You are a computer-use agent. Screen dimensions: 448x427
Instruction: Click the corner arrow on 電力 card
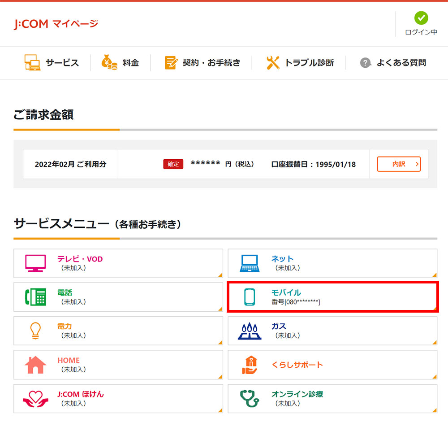(x=220, y=343)
